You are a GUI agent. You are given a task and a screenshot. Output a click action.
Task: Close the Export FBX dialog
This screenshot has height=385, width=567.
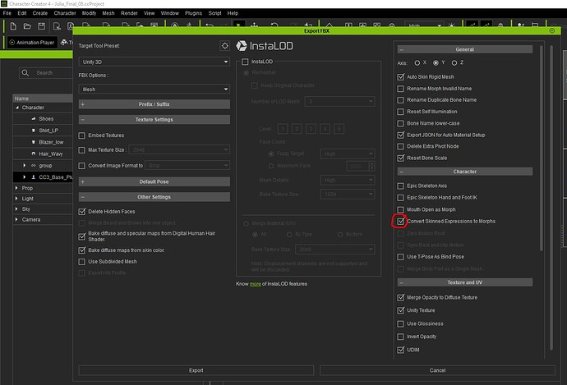click(x=552, y=30)
